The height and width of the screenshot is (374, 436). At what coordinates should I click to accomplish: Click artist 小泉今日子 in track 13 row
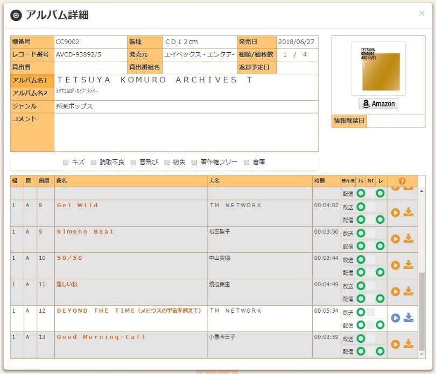(222, 337)
